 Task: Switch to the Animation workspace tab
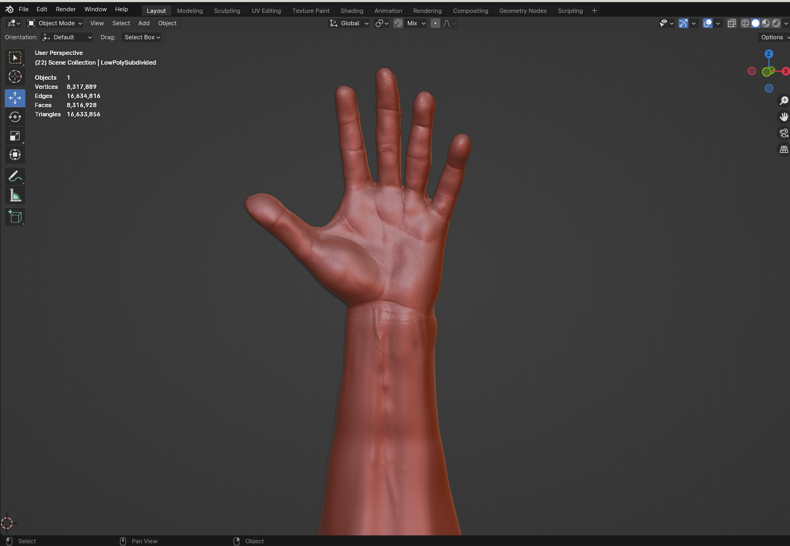[x=388, y=11]
